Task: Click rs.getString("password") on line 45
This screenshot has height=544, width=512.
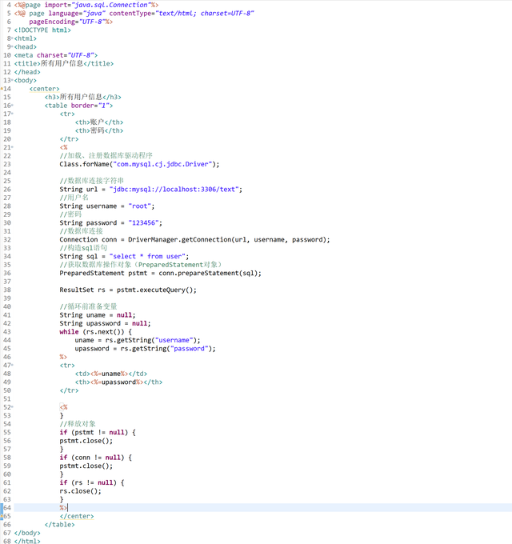Action: pyautogui.click(x=166, y=349)
